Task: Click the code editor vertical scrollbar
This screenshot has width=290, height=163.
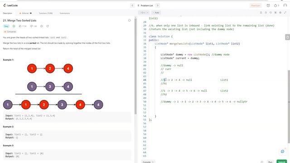Action: (289, 107)
